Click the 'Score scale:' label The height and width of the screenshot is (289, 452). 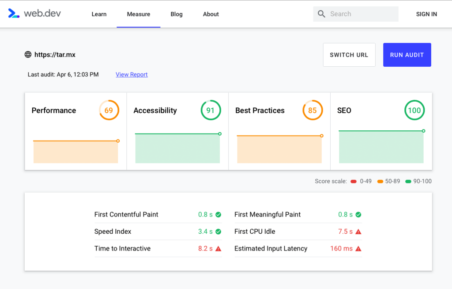point(331,181)
